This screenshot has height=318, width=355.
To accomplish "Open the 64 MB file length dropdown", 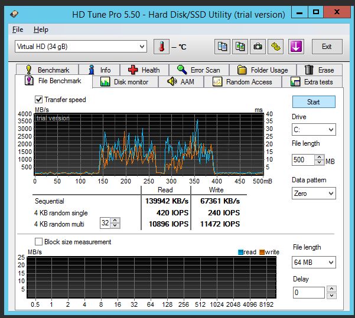I will [x=314, y=263].
